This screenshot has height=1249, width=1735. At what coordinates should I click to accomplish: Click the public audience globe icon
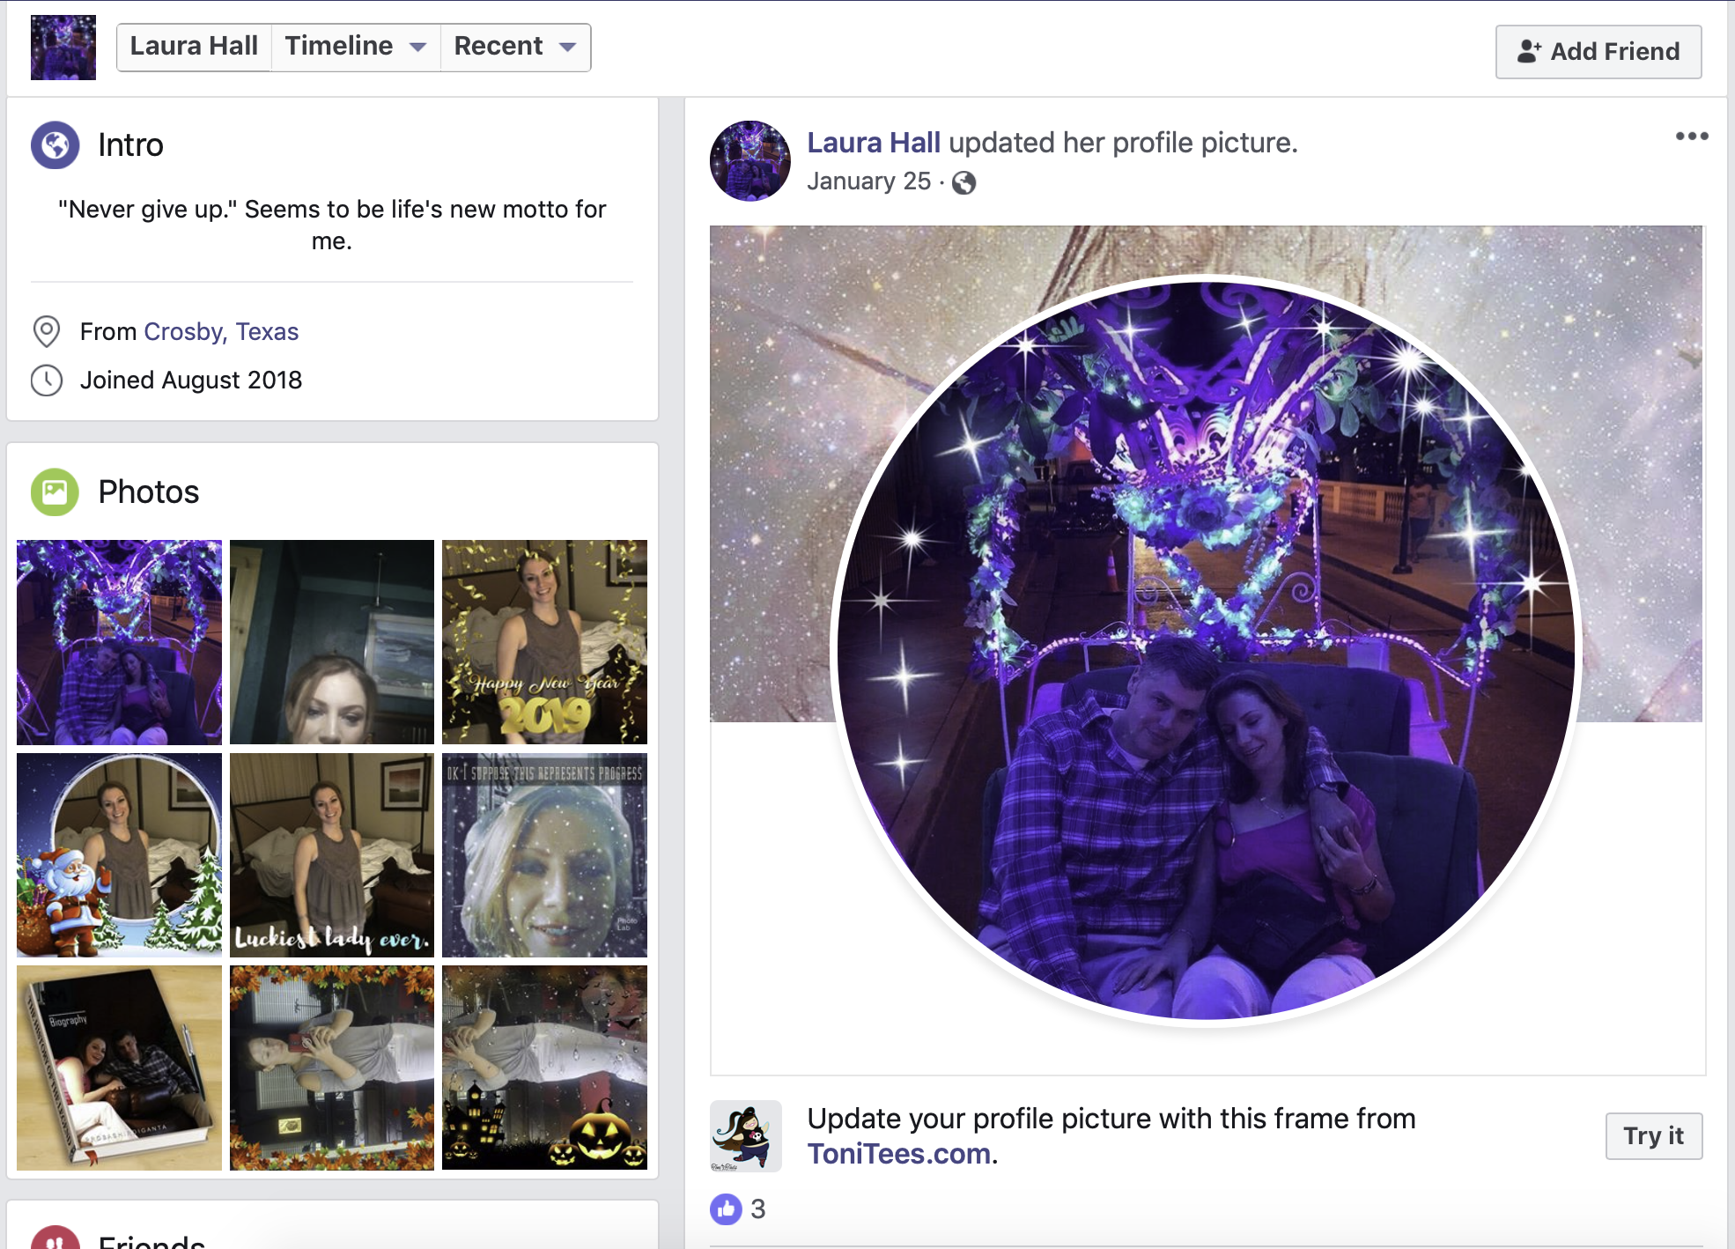(x=964, y=182)
